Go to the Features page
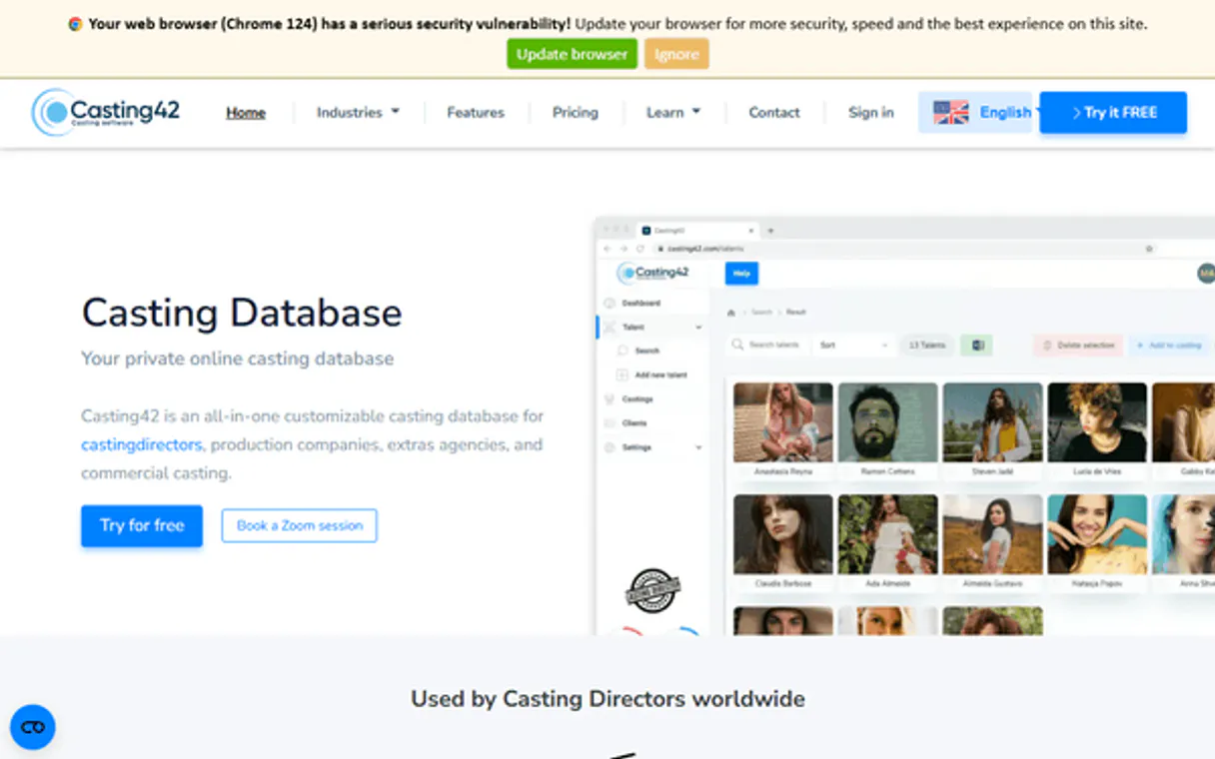This screenshot has height=759, width=1215. tap(475, 112)
